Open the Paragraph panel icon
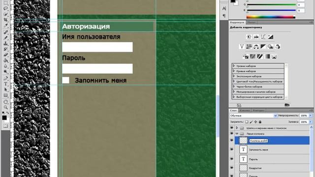315x177 pixels. click(224, 15)
